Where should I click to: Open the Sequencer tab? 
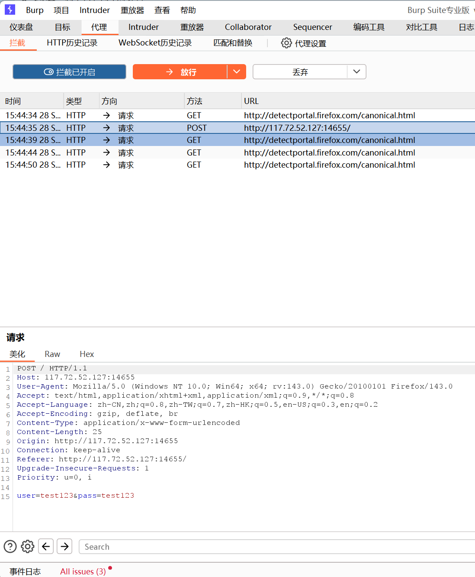tap(313, 27)
